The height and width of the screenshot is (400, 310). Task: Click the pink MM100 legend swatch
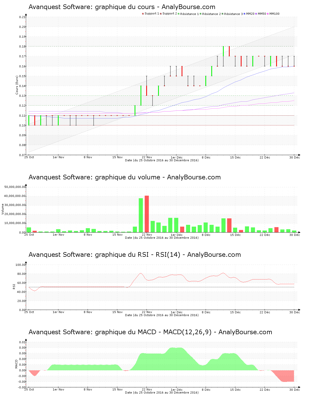tap(268, 14)
